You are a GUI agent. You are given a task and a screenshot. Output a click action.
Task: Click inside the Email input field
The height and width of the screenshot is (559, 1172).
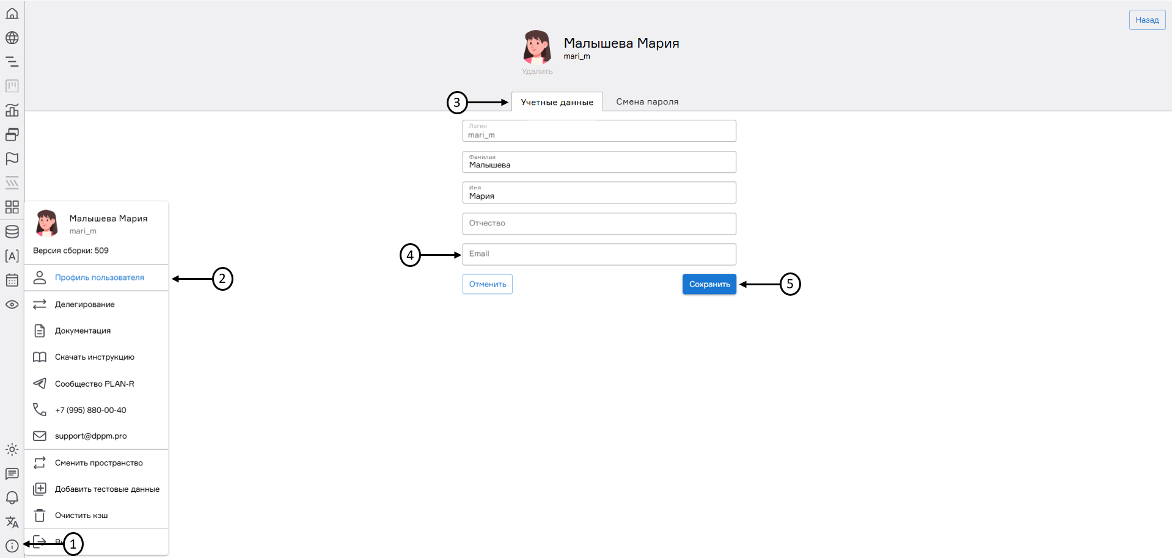(x=598, y=254)
